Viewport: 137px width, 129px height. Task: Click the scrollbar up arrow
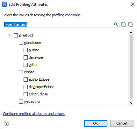coord(131,33)
